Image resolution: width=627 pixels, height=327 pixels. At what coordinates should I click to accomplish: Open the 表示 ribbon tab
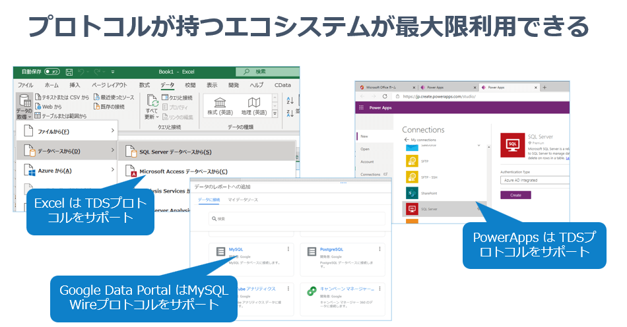(x=212, y=85)
